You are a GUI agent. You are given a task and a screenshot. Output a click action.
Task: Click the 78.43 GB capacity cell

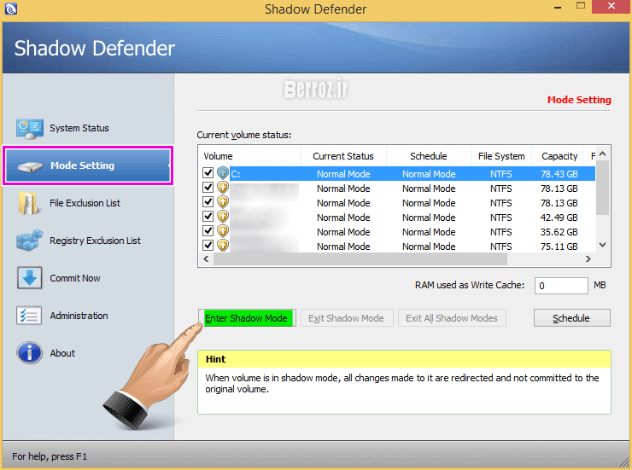click(559, 174)
